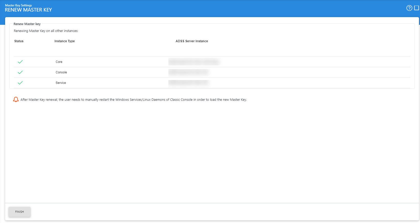The height and width of the screenshot is (223, 420).
Task: Click the Status column header
Action: coord(19,41)
